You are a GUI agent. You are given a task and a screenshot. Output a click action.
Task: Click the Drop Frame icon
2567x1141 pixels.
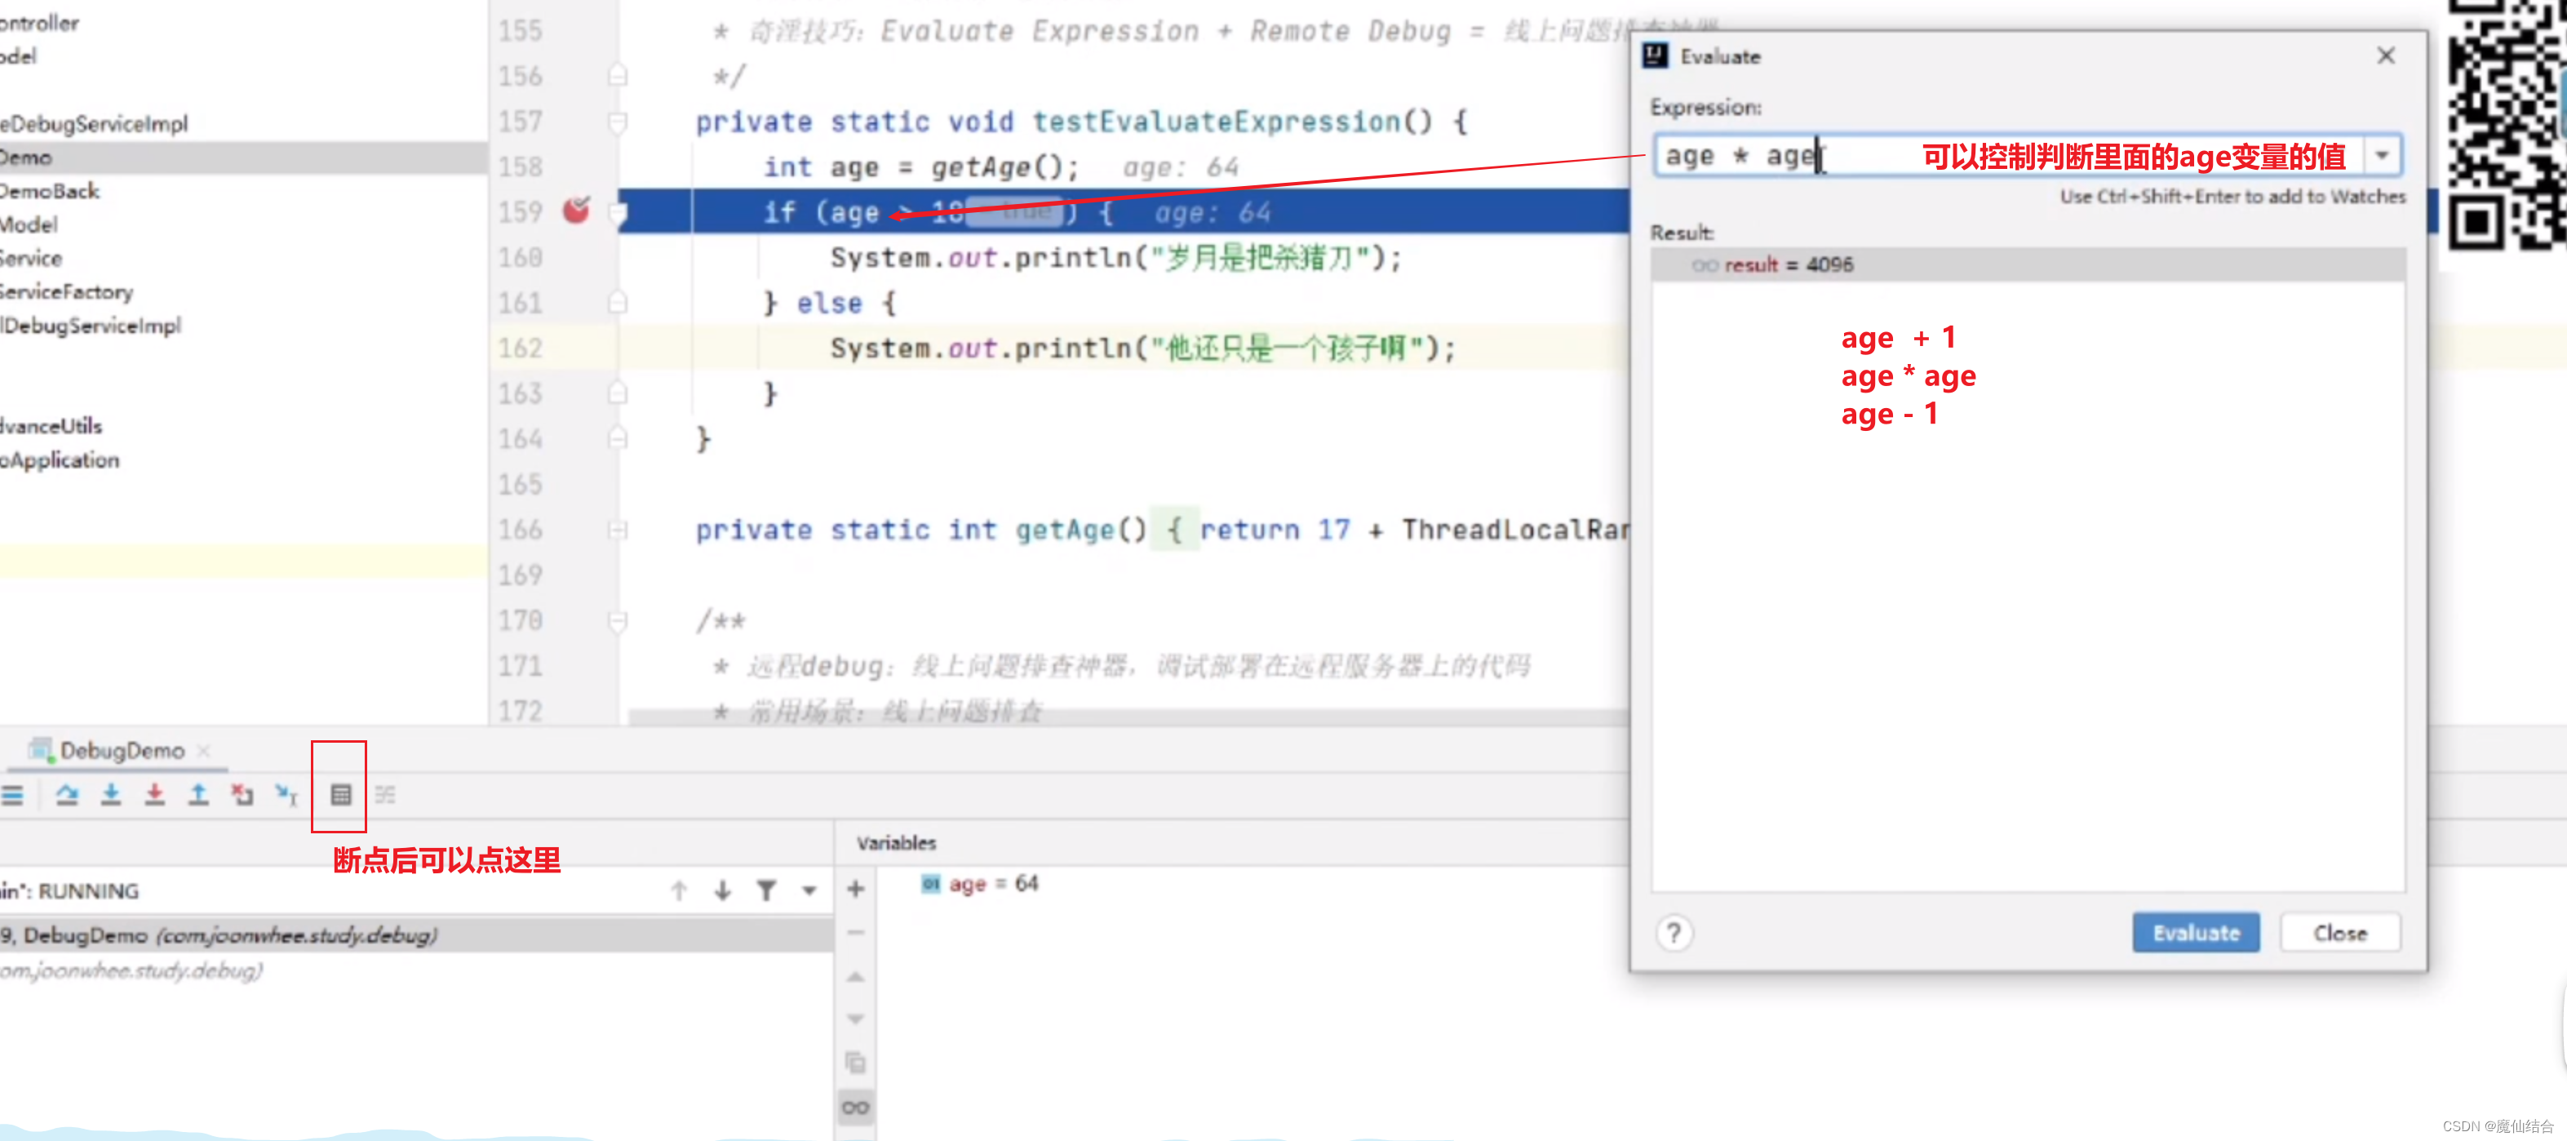pos(242,794)
